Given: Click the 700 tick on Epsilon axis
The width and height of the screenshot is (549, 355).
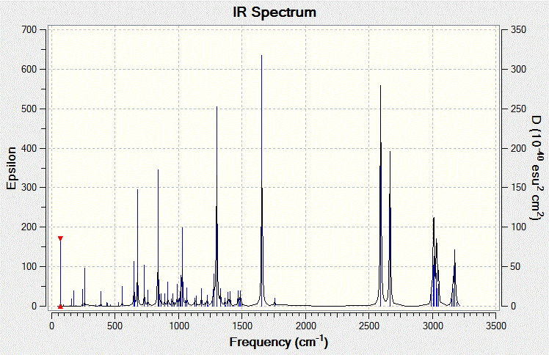Looking at the screenshot, I should click(x=29, y=30).
